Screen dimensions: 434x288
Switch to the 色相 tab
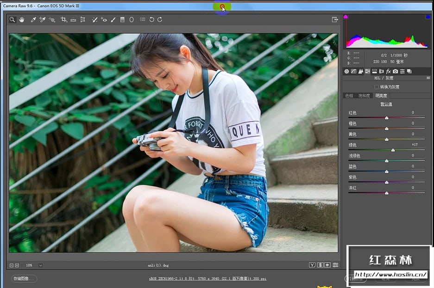tap(349, 96)
